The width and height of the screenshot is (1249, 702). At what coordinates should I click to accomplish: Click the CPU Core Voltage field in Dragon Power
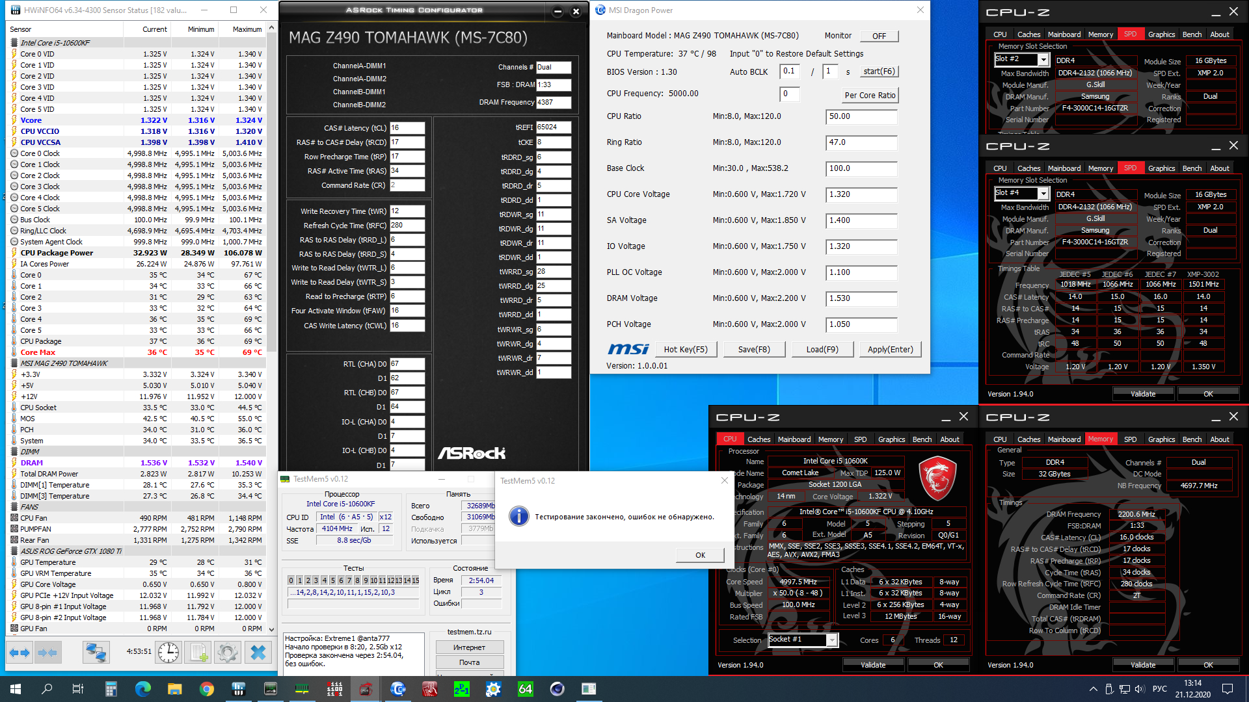click(x=861, y=195)
